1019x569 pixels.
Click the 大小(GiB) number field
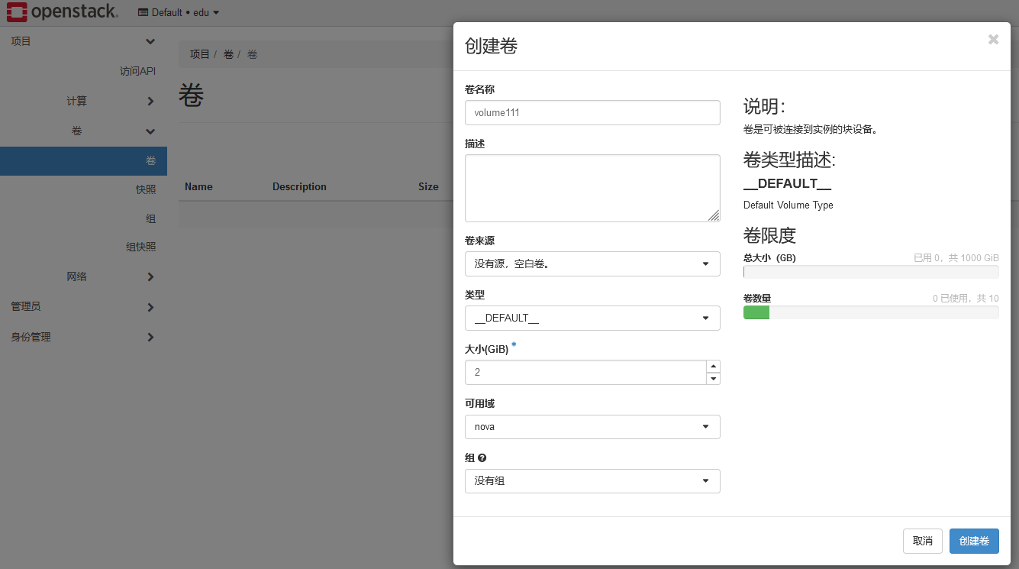(584, 373)
